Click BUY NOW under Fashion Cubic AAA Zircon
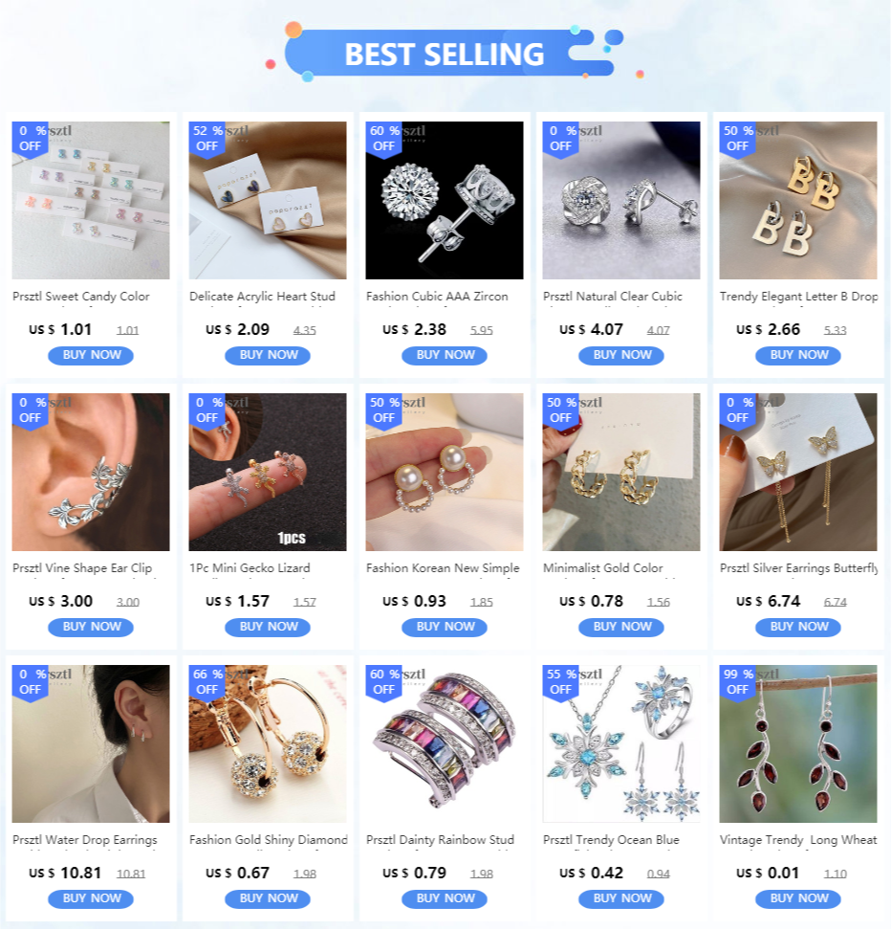This screenshot has width=891, height=930. tap(444, 355)
